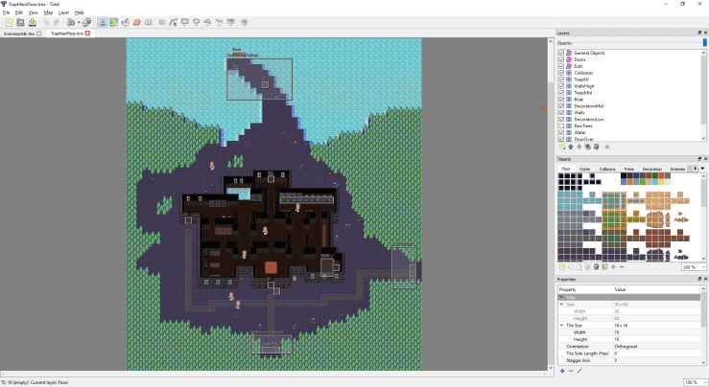Select the Stamp Brush tool
The height and width of the screenshot is (387, 709).
coord(103,22)
